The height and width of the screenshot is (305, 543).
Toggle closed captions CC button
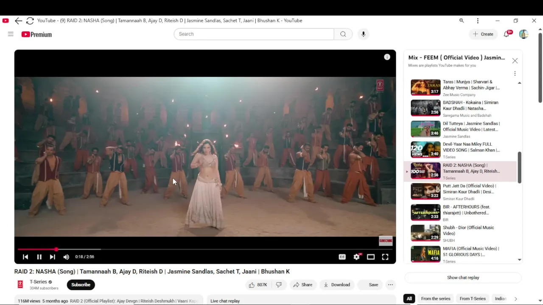pos(342,257)
